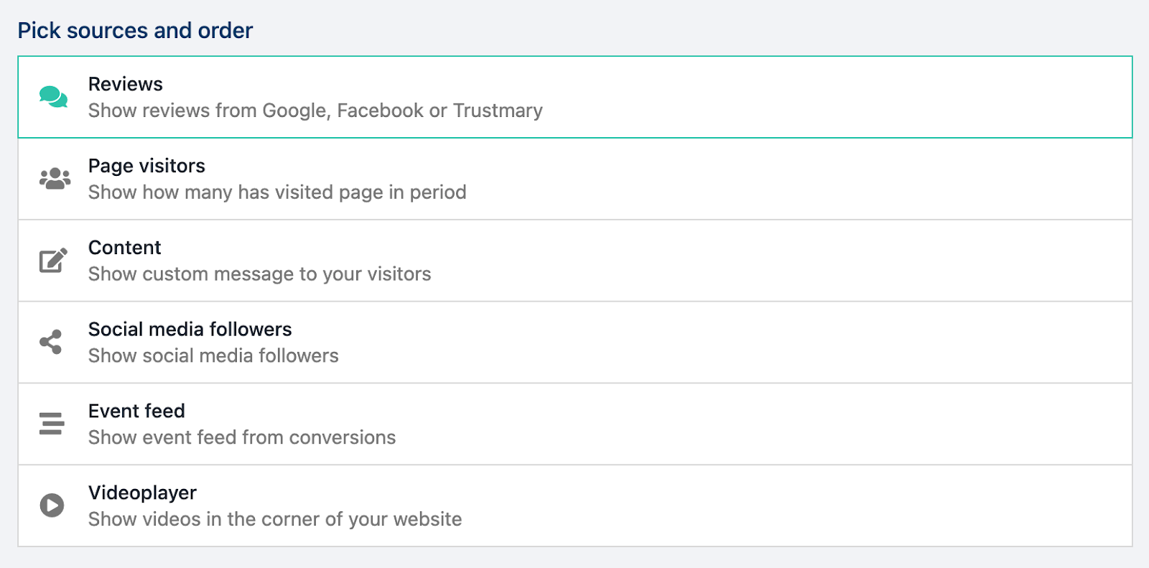
Task: Click 'Show social media followers' description
Action: coord(213,356)
